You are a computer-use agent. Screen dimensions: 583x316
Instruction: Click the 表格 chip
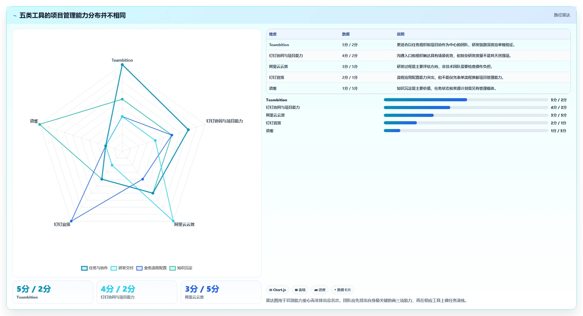[300, 290]
